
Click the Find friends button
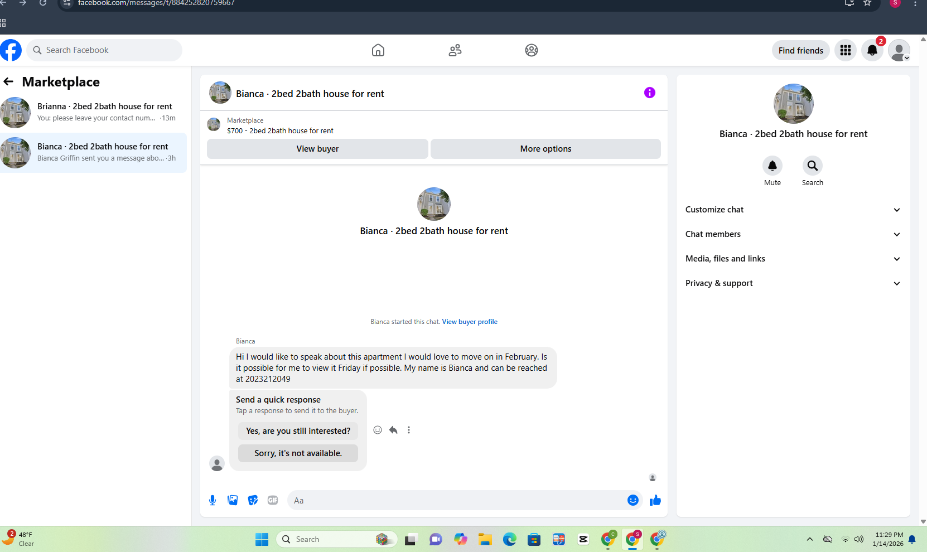(x=801, y=50)
